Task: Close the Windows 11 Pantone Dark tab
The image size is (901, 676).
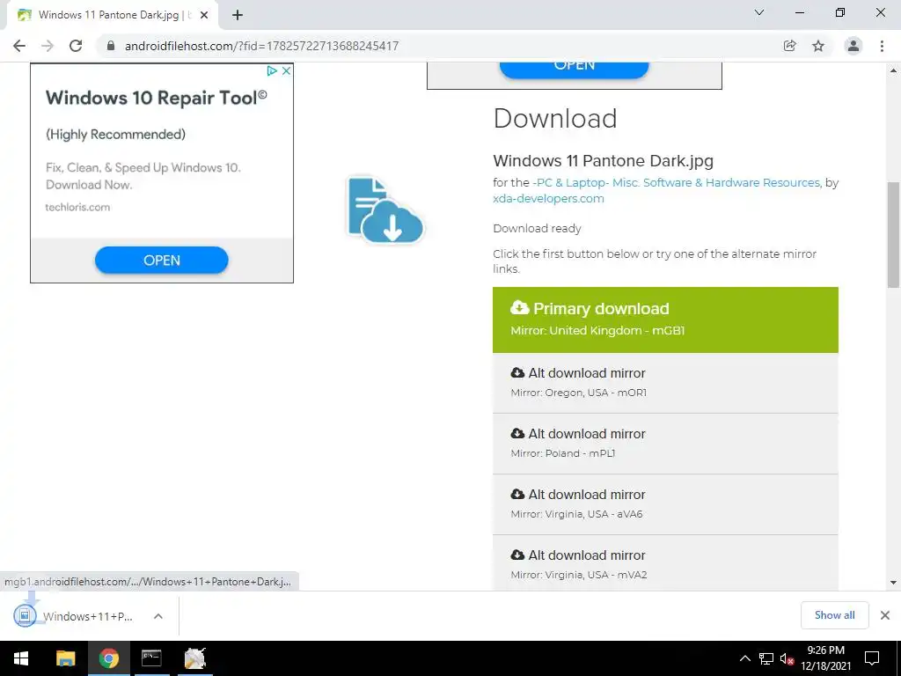Action: point(204,16)
